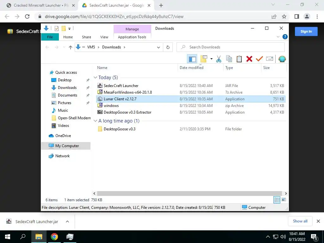Click the Chrome share page icon
Screen dimensions: 324x243
point(274,16)
